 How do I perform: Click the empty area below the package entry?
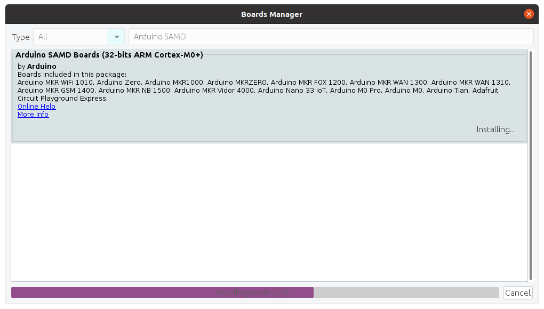click(269, 213)
